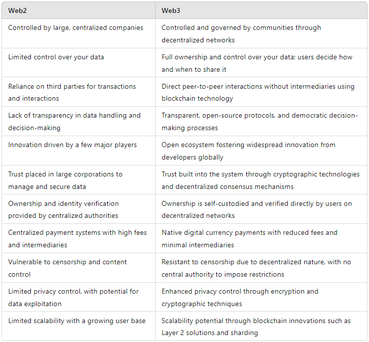The height and width of the screenshot is (342, 369).
Task: Select cell about reliance on third parties
Action: pos(72,92)
